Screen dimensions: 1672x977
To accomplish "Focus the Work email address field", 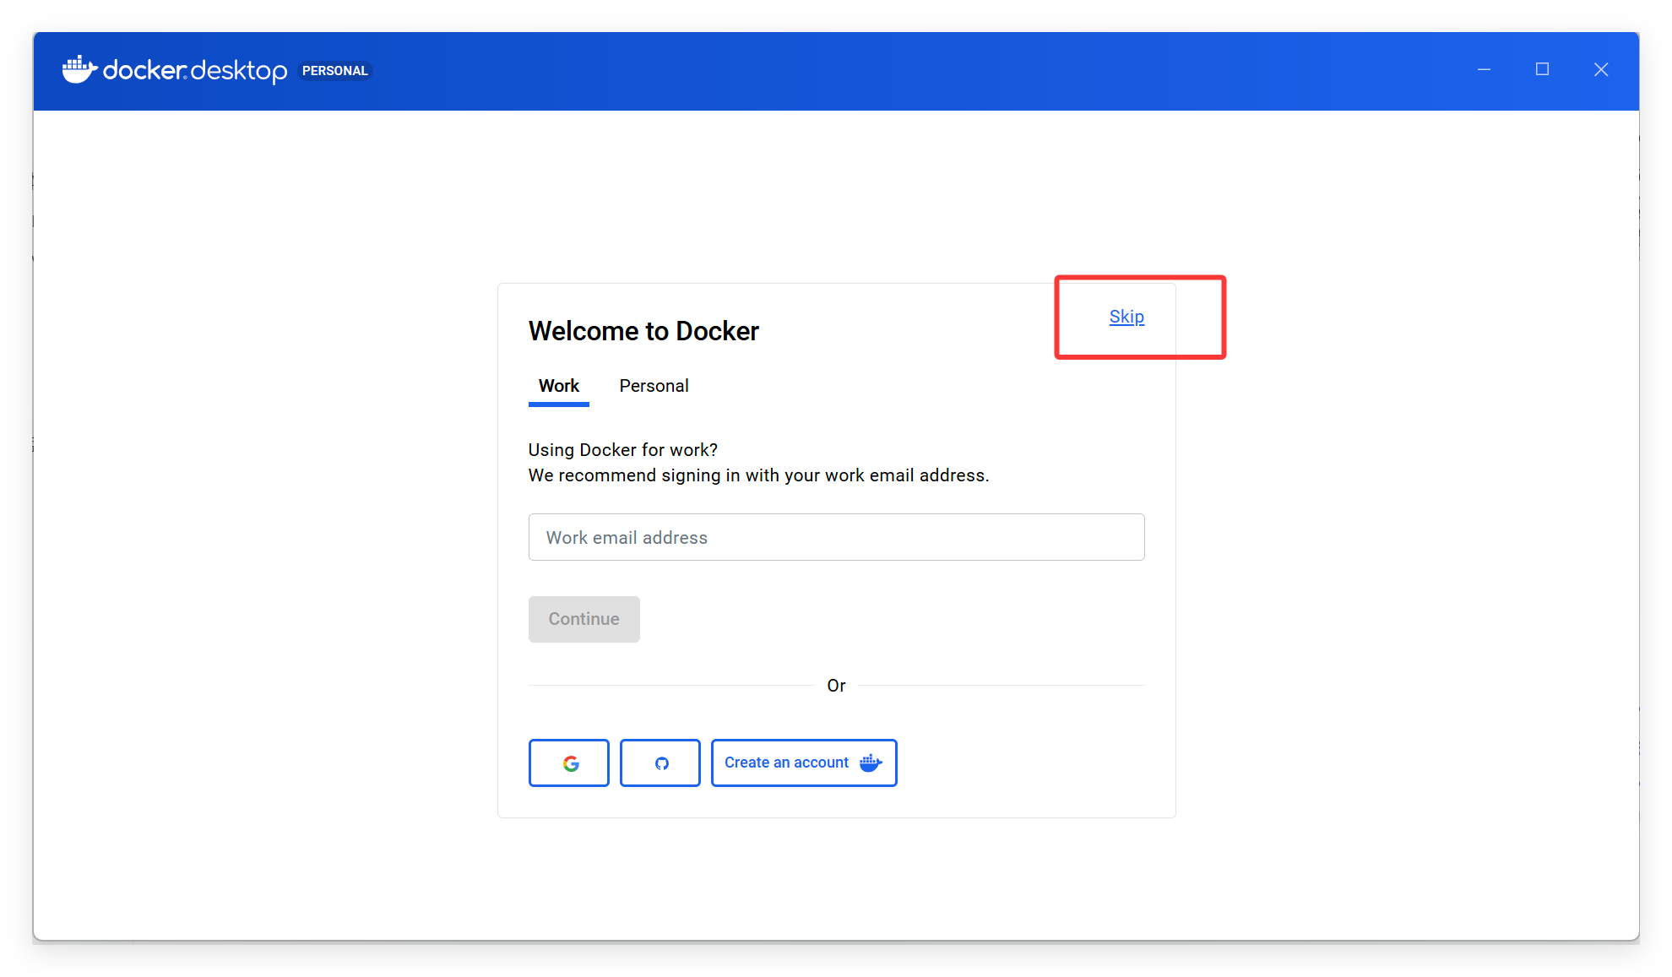I will (836, 537).
